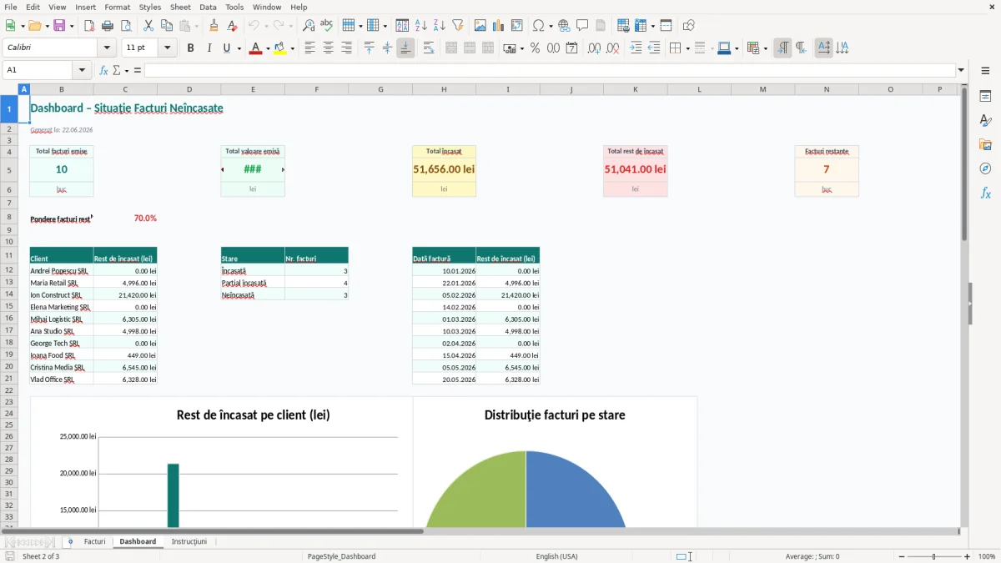Screen dimensions: 1001x563
Task: Open the sidebar Properties deck
Action: [985, 97]
